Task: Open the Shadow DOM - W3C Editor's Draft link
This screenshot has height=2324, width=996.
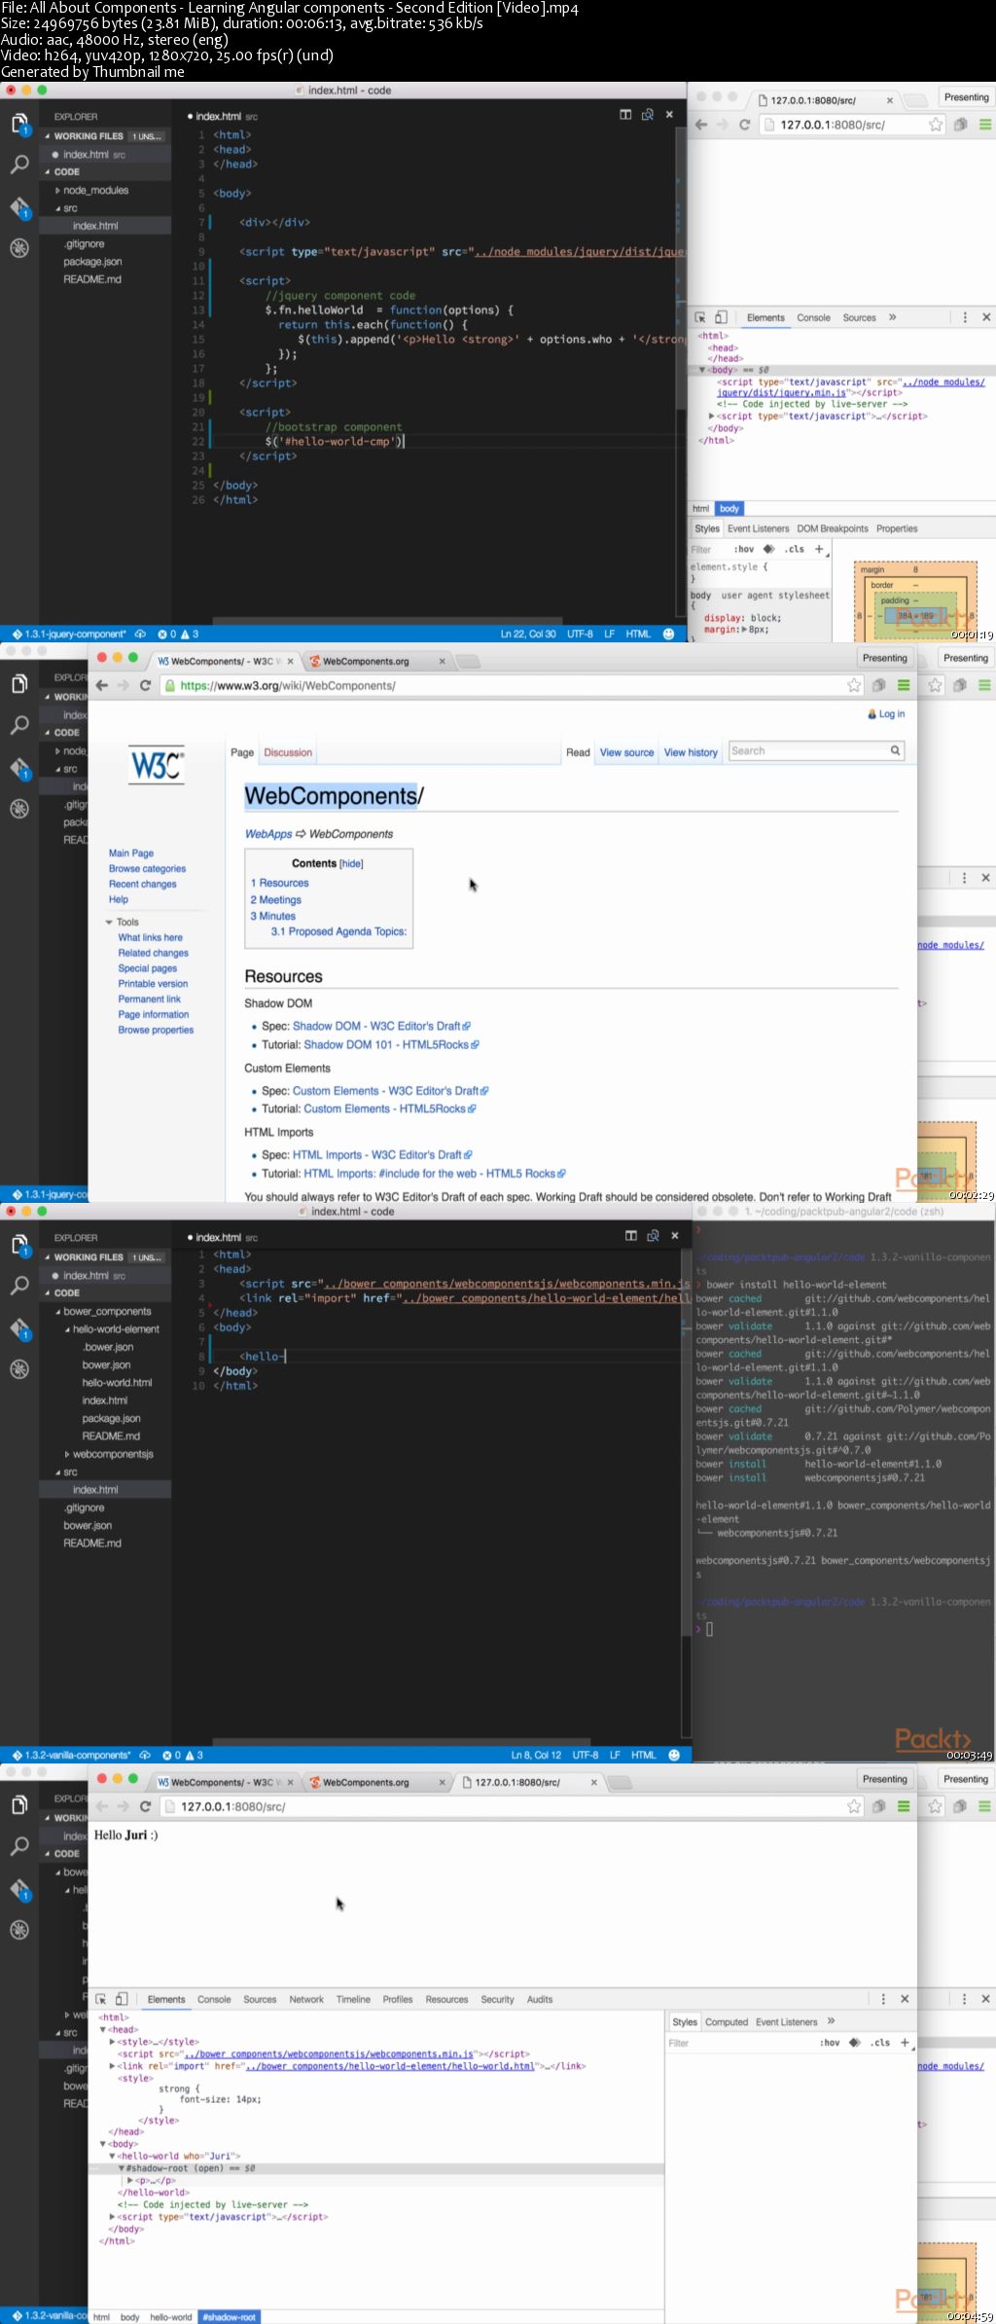Action: [376, 1026]
